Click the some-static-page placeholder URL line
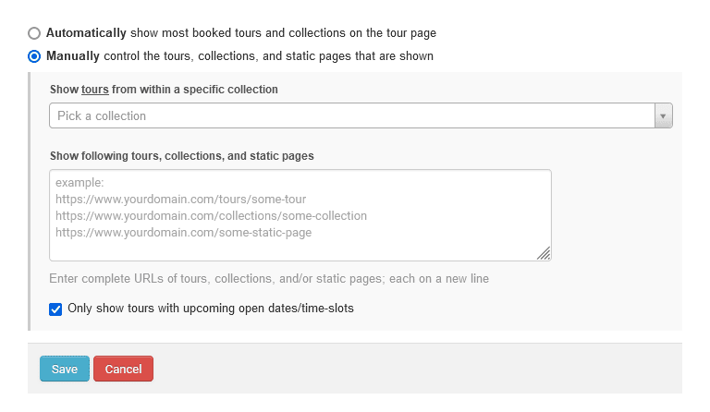The image size is (710, 412). 183,233
